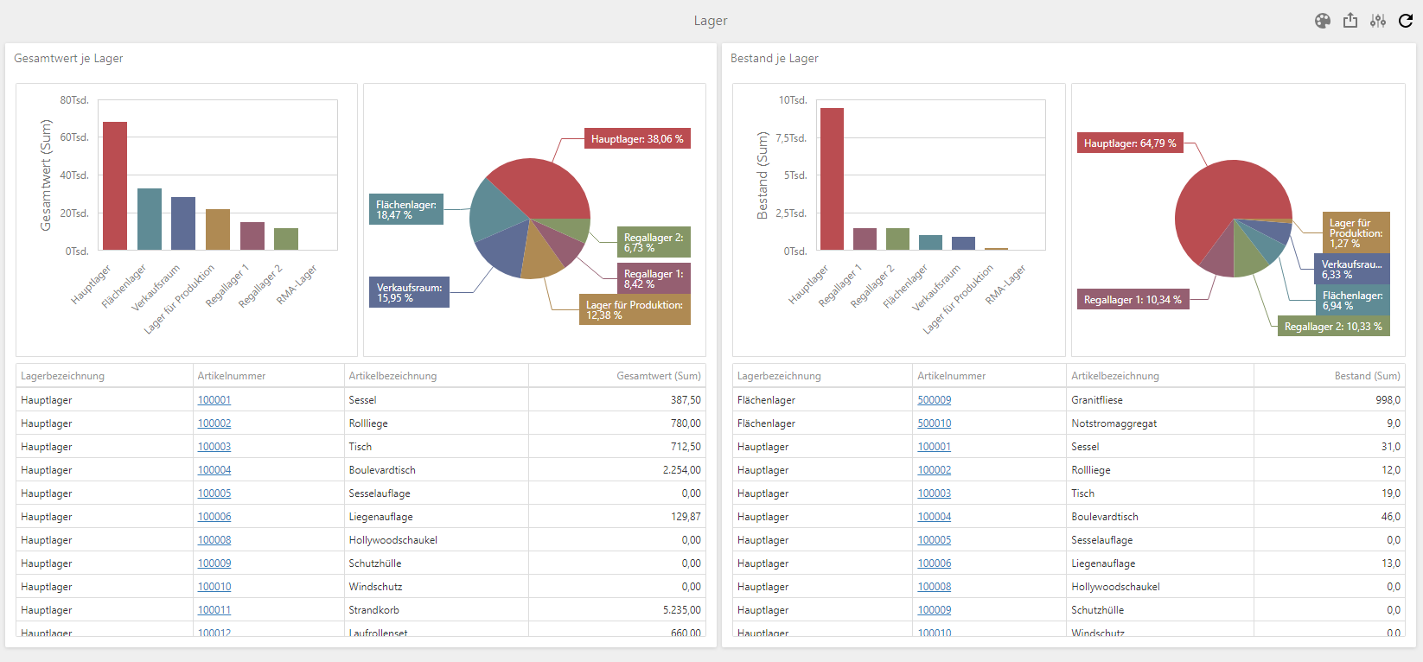Refresh the Lager dashboard
Viewport: 1423px width, 662px height.
click(1405, 21)
